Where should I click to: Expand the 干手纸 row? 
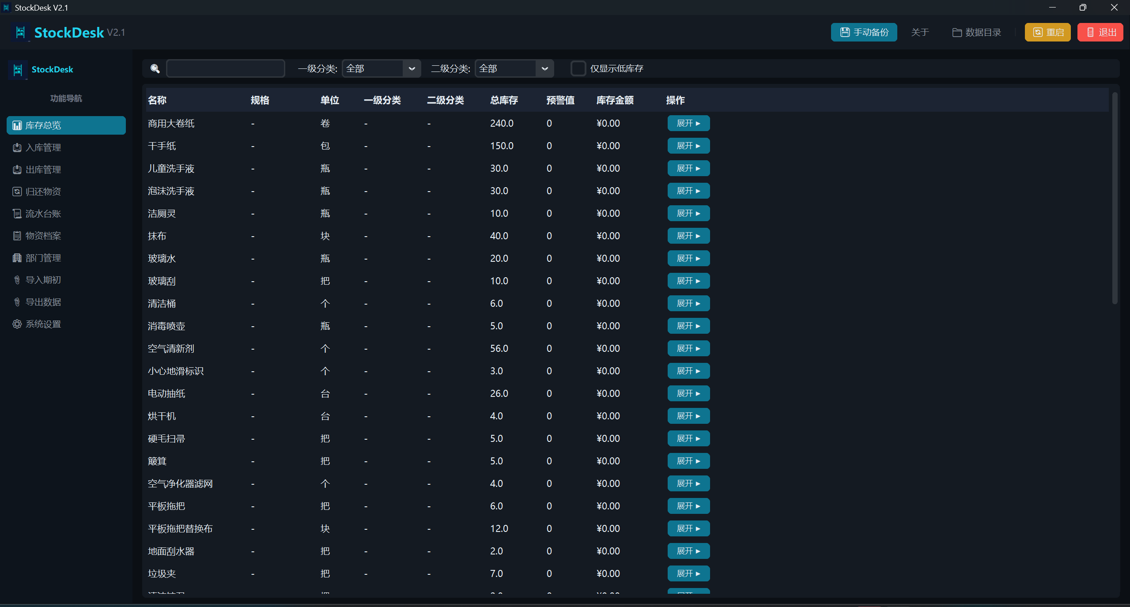click(688, 146)
